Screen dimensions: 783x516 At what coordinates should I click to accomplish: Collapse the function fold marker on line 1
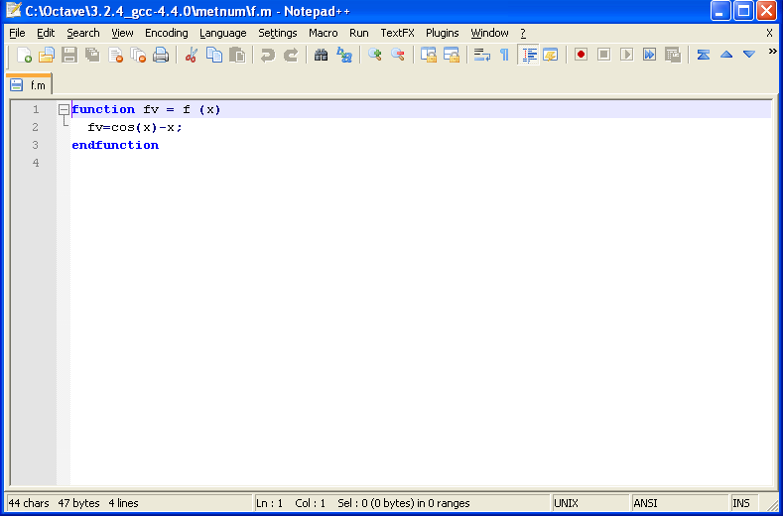pyautogui.click(x=64, y=109)
